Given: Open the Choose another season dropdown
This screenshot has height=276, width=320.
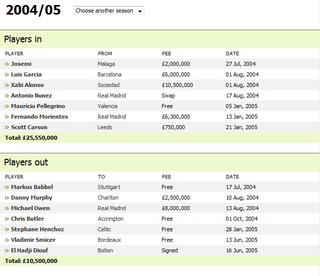Looking at the screenshot, I should coord(109,11).
